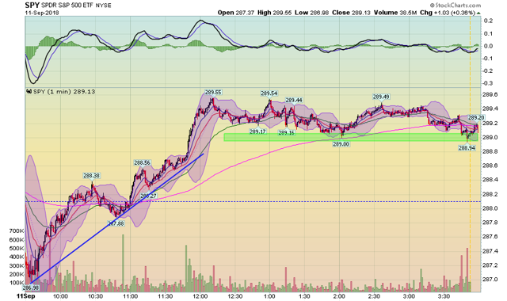This screenshot has width=507, height=301.
Task: Click the 'Close 289.13' header value
Action: tap(351, 13)
